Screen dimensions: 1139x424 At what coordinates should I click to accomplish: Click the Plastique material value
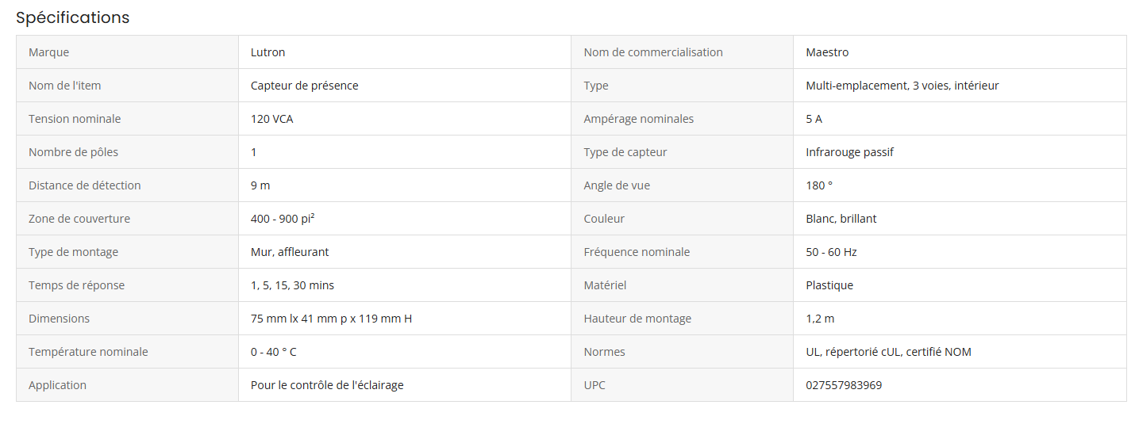(x=829, y=285)
